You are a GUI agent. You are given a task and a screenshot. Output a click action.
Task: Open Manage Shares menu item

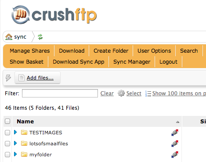30,51
